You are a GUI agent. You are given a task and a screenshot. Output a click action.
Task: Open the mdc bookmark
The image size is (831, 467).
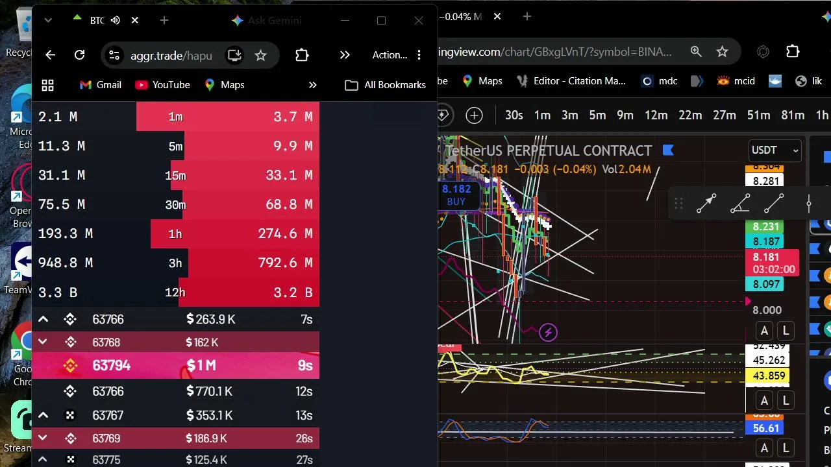click(660, 81)
